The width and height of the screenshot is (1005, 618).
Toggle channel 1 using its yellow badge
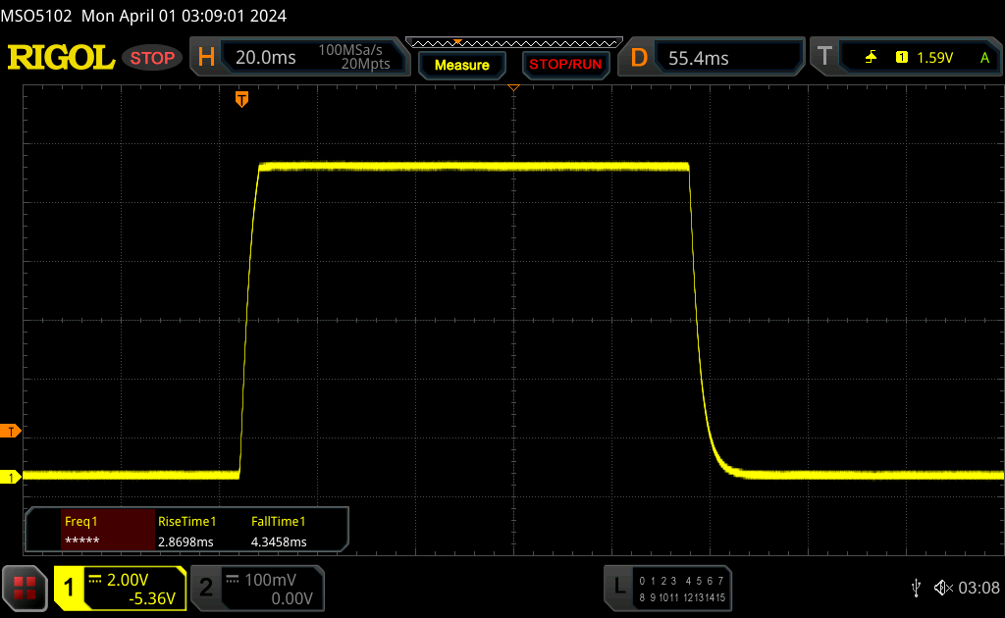coord(70,588)
